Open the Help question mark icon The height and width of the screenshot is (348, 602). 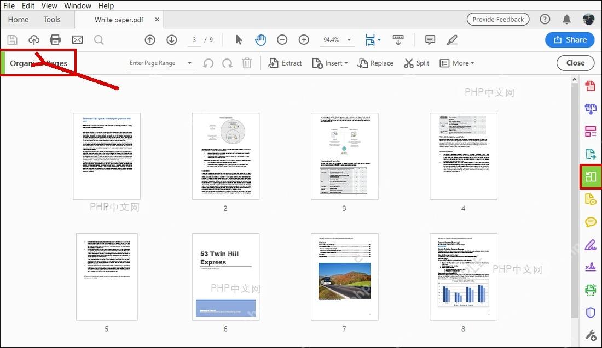(545, 19)
